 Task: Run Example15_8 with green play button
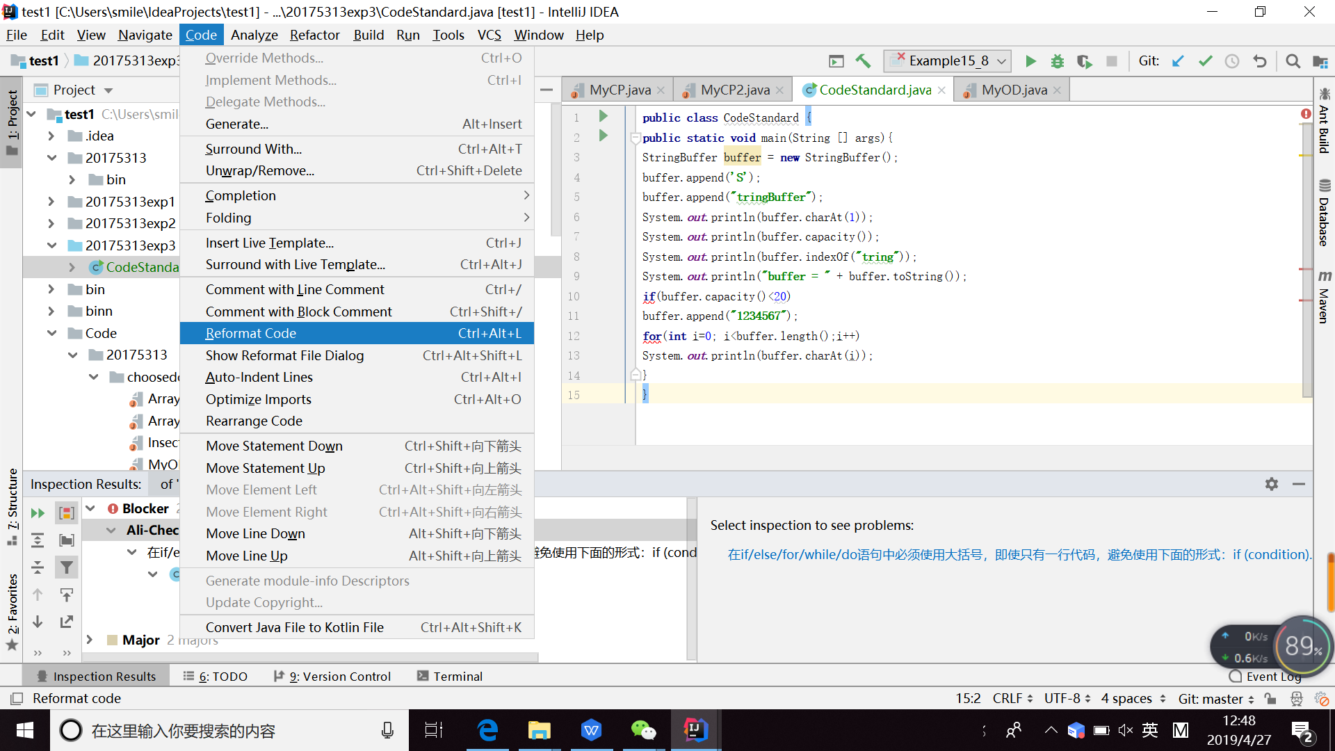[x=1030, y=61]
